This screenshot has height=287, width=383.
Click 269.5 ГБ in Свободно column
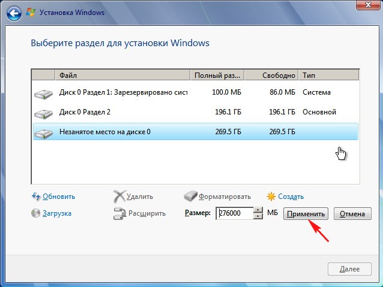pos(282,132)
